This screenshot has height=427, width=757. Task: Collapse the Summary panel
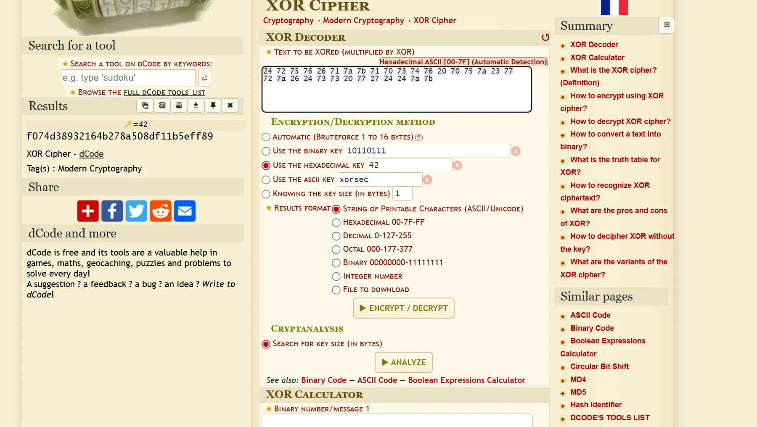[x=666, y=25]
